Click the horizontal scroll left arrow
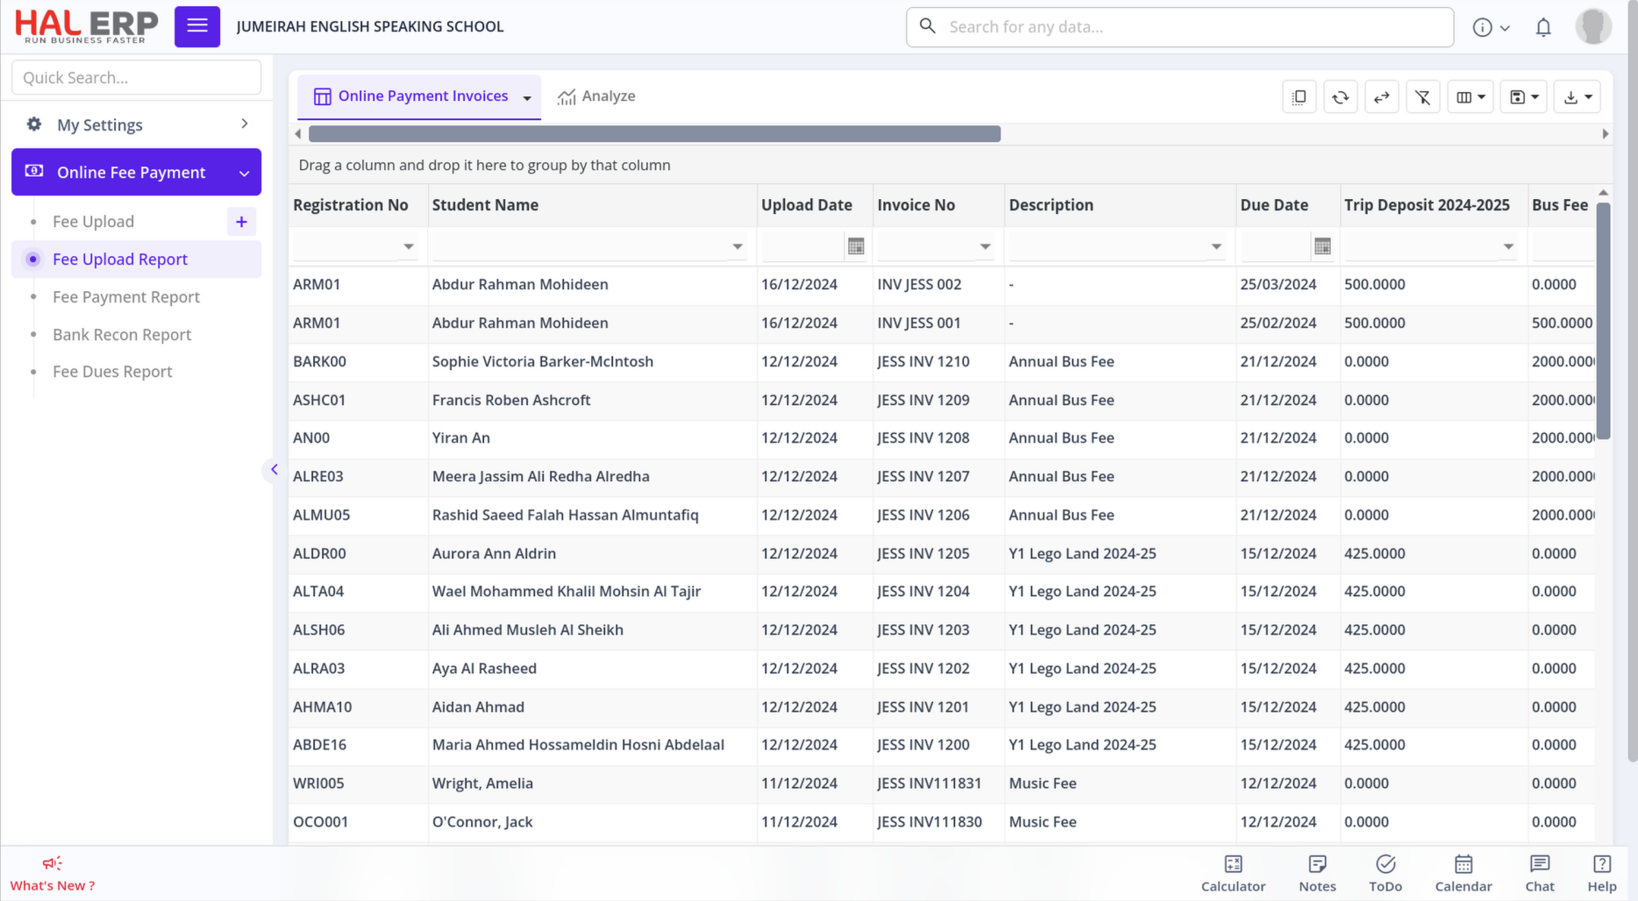The height and width of the screenshot is (901, 1638). [x=298, y=134]
